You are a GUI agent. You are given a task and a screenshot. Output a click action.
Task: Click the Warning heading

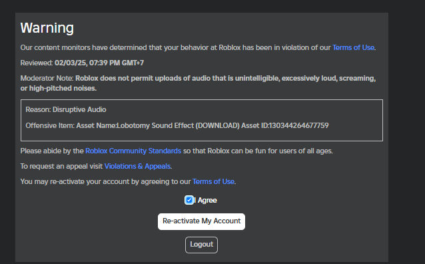click(x=47, y=28)
